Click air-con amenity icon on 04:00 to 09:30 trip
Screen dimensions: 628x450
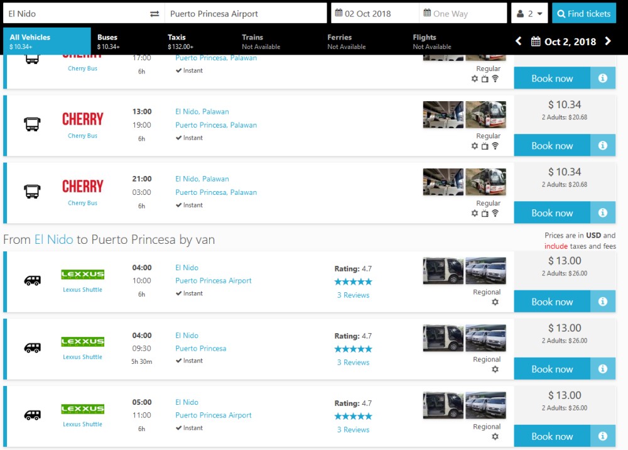pos(495,370)
